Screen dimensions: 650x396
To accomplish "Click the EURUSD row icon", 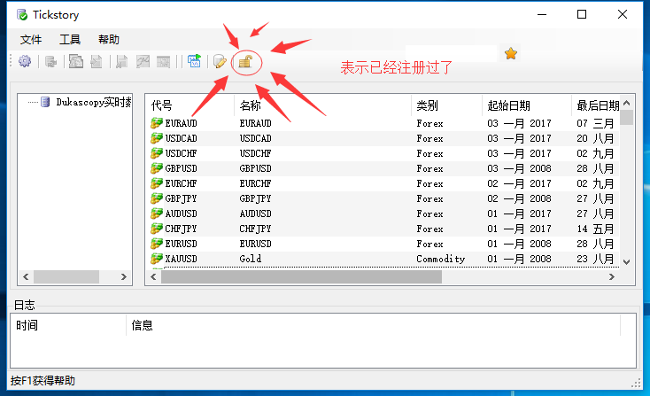I will (156, 244).
